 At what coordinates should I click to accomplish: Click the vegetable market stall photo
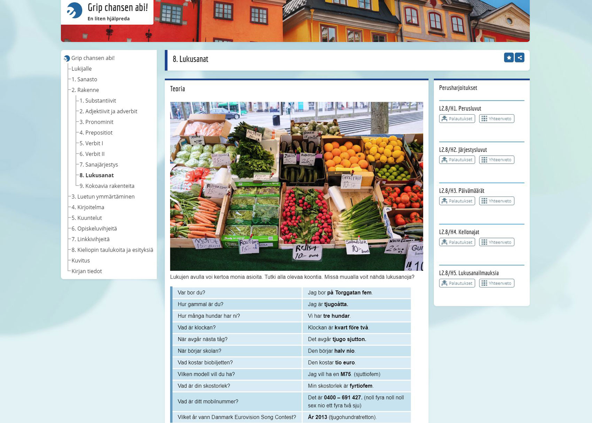pyautogui.click(x=296, y=186)
